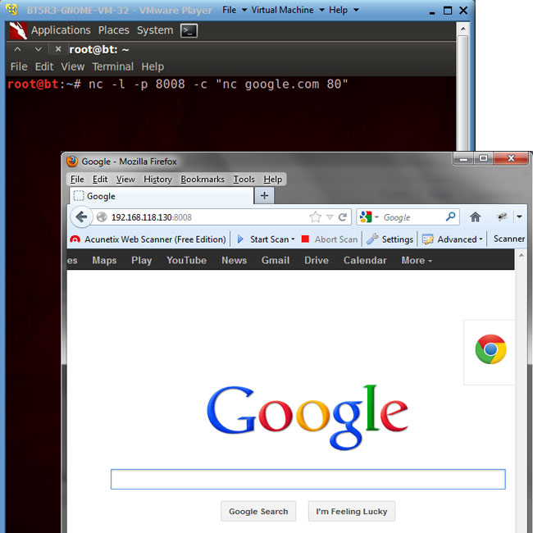Open GNOME Applications menu
This screenshot has height=533, width=533.
[60, 30]
